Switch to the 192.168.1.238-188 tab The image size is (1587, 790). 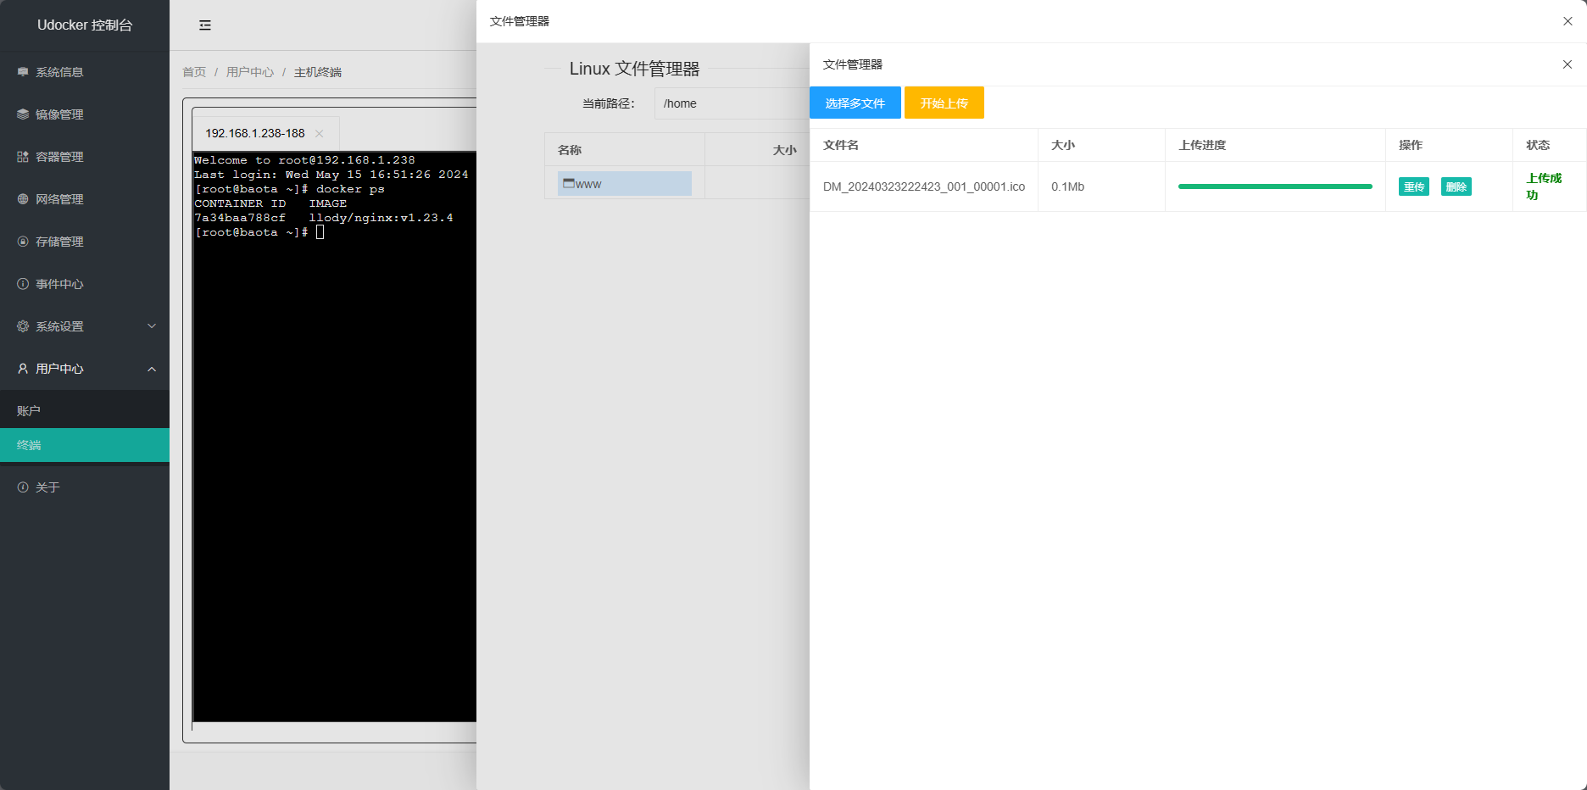pyautogui.click(x=255, y=133)
